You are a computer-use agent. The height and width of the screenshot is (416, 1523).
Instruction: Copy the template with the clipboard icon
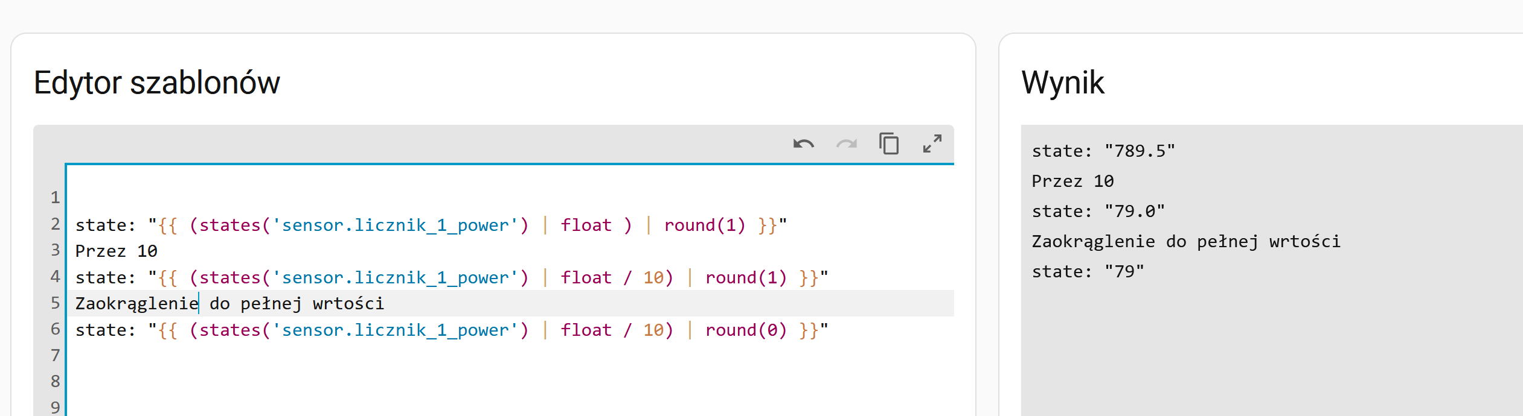pyautogui.click(x=889, y=144)
